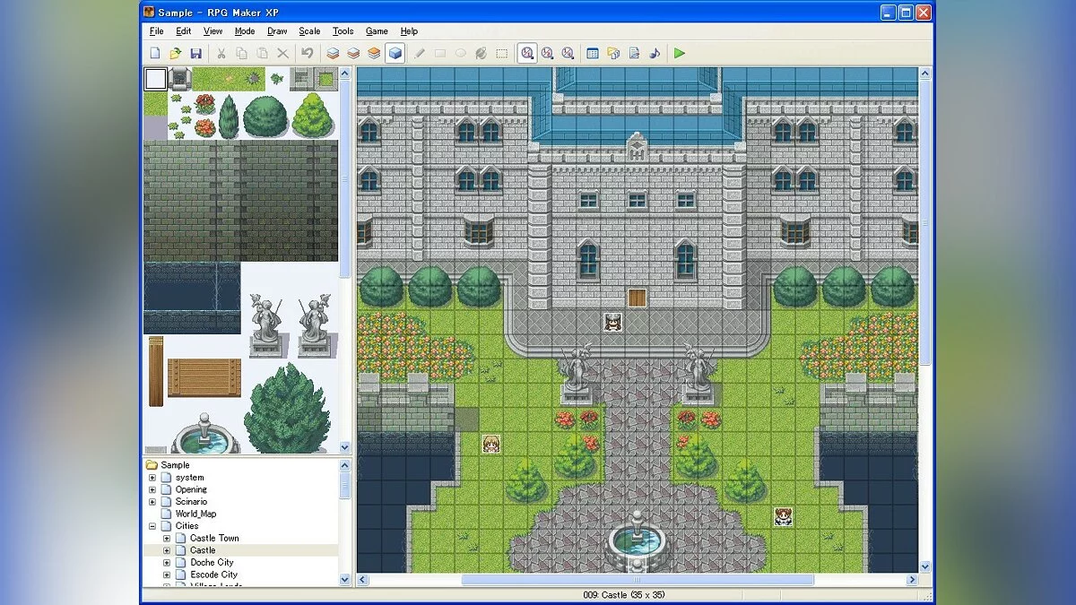Viewport: 1076px width, 605px height.
Task: Open the Help menu
Action: 409,31
